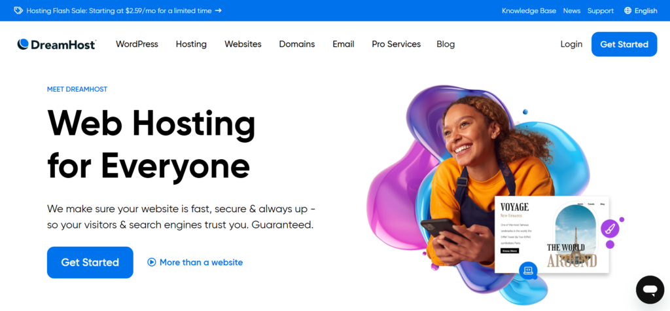670x311 pixels.
Task: Open the Hosting menu
Action: 191,44
